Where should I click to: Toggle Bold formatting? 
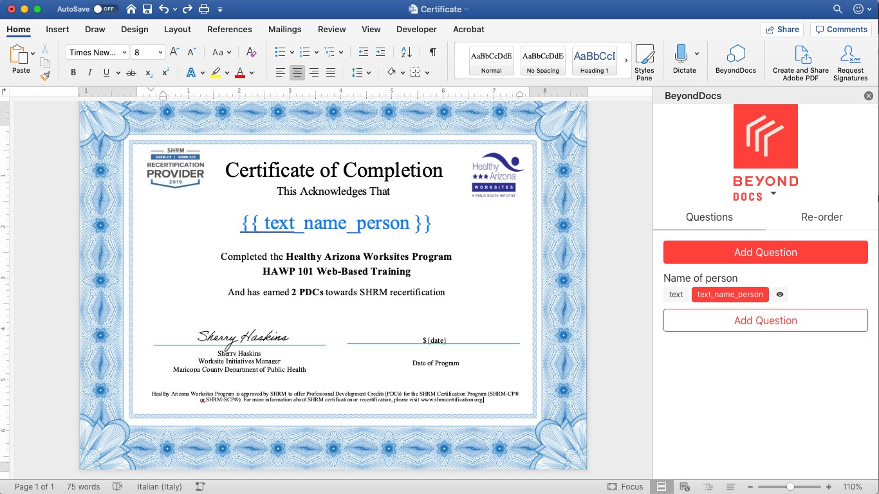[73, 73]
